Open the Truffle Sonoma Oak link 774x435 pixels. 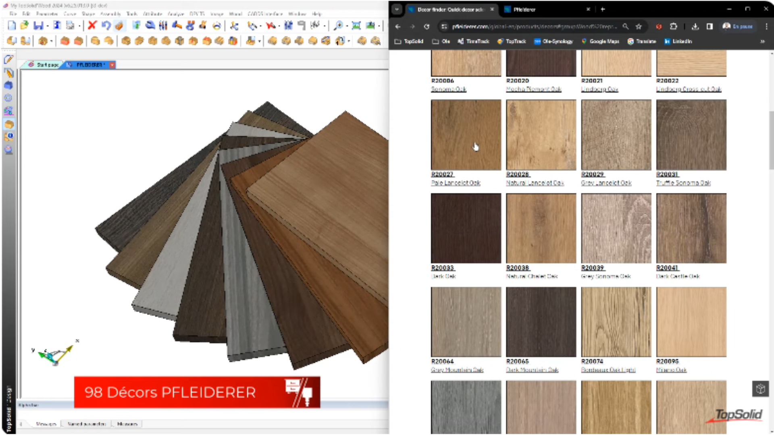pyautogui.click(x=683, y=183)
